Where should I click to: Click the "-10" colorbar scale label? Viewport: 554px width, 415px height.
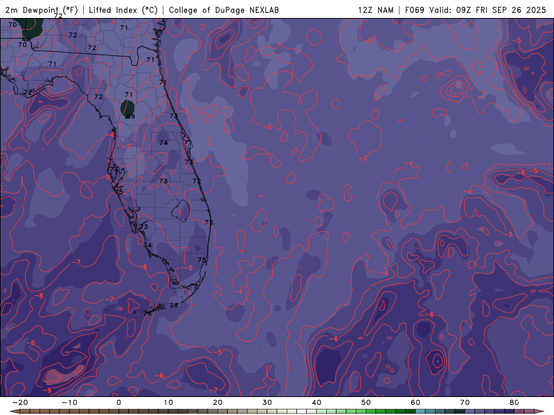tap(69, 403)
